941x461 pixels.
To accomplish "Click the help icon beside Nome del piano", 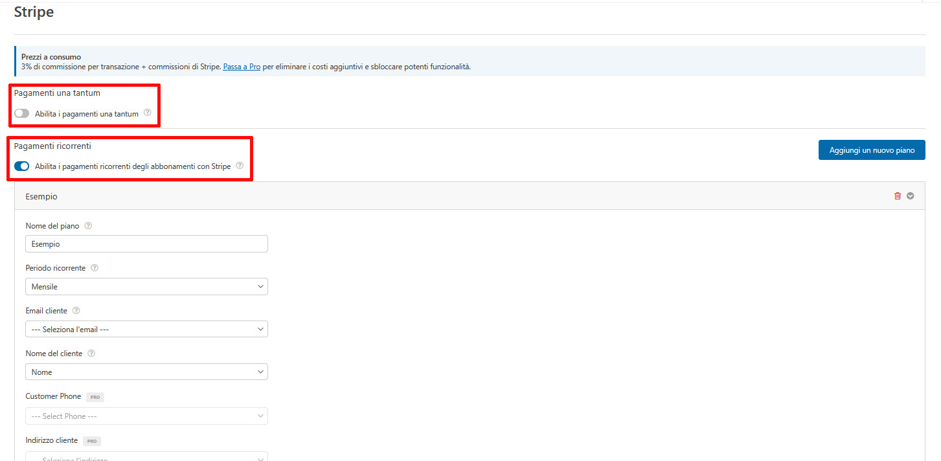I will (88, 225).
